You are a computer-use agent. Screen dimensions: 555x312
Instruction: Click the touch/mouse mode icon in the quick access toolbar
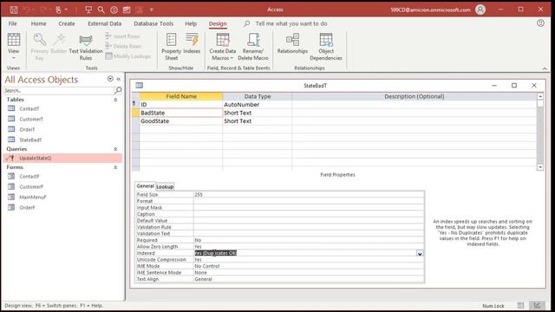coord(58,10)
